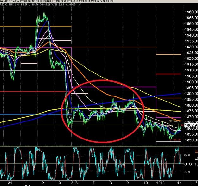Click the 1925.00 price axis label
The width and height of the screenshot is (198, 186).
coord(191,53)
